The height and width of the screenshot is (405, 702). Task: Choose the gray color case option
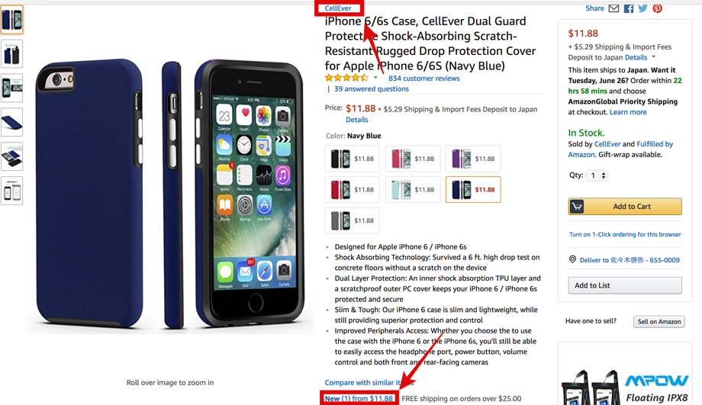[352, 220]
